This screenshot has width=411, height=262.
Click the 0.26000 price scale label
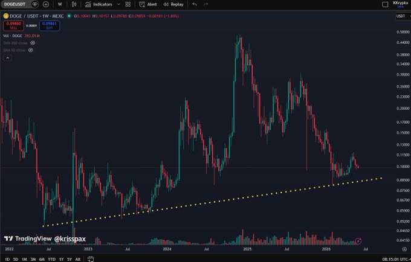coord(403,87)
